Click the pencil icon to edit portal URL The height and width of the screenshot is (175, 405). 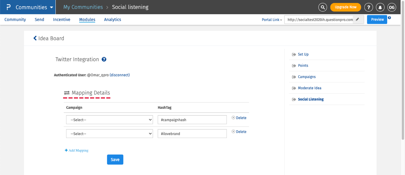pyautogui.click(x=357, y=20)
